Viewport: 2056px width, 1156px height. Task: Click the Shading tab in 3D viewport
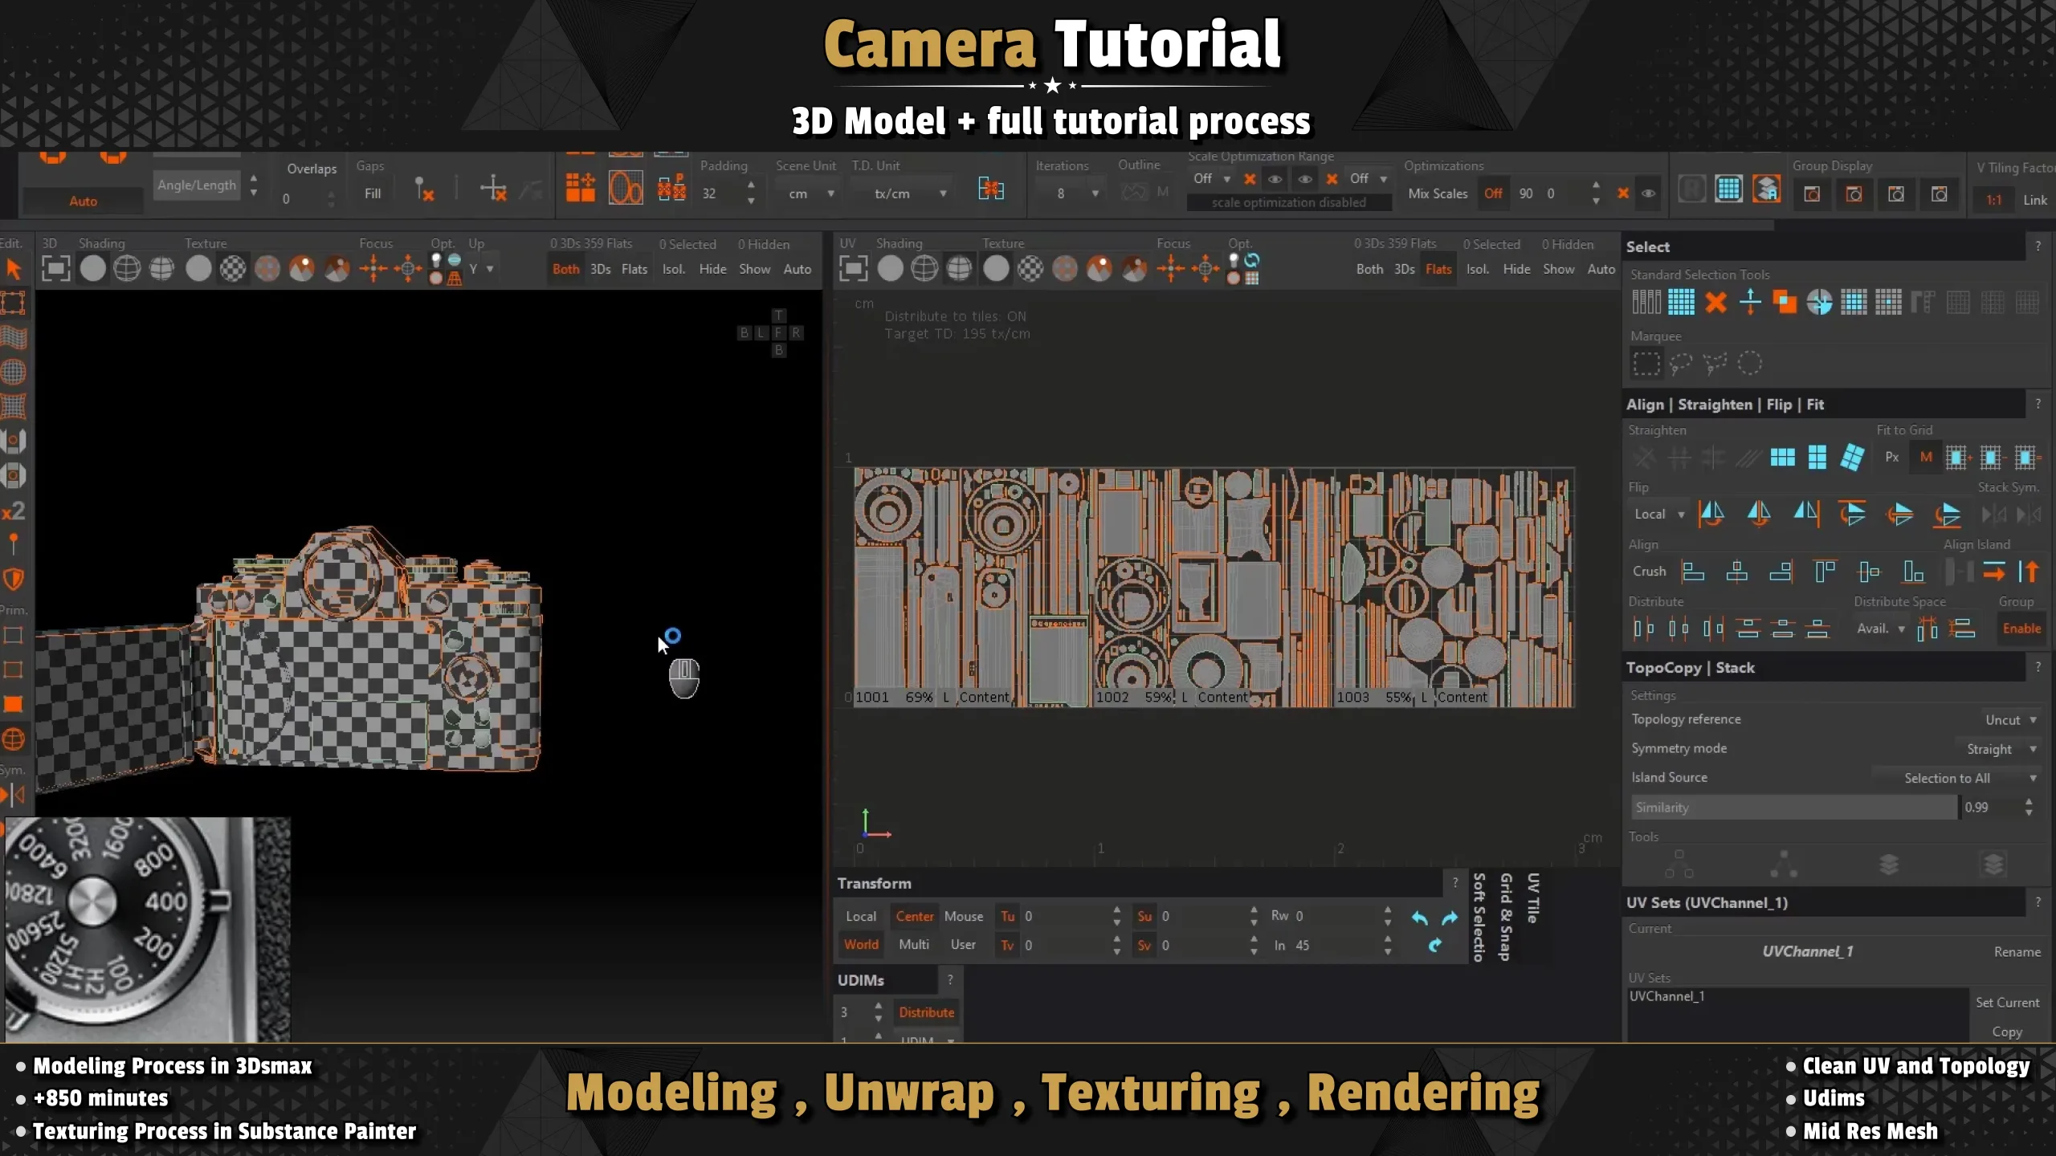[x=102, y=242]
